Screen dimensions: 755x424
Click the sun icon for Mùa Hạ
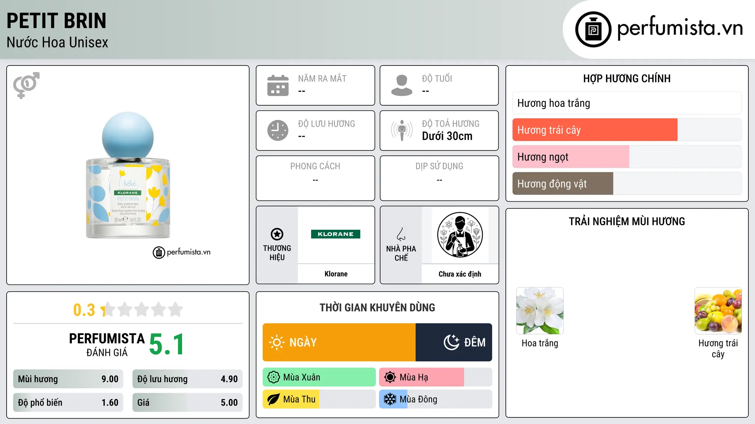coord(390,377)
